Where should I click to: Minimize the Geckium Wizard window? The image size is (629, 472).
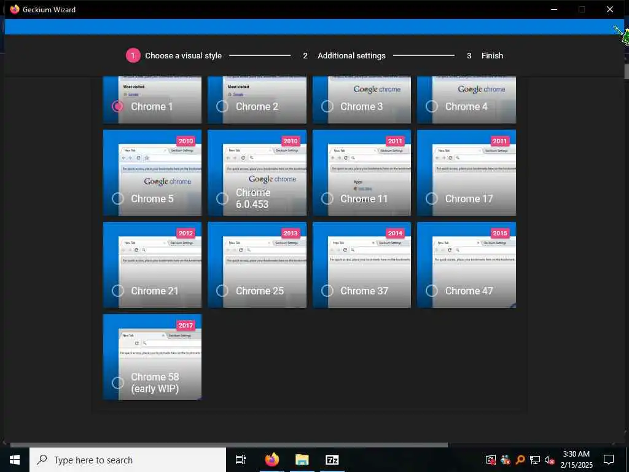coord(554,9)
